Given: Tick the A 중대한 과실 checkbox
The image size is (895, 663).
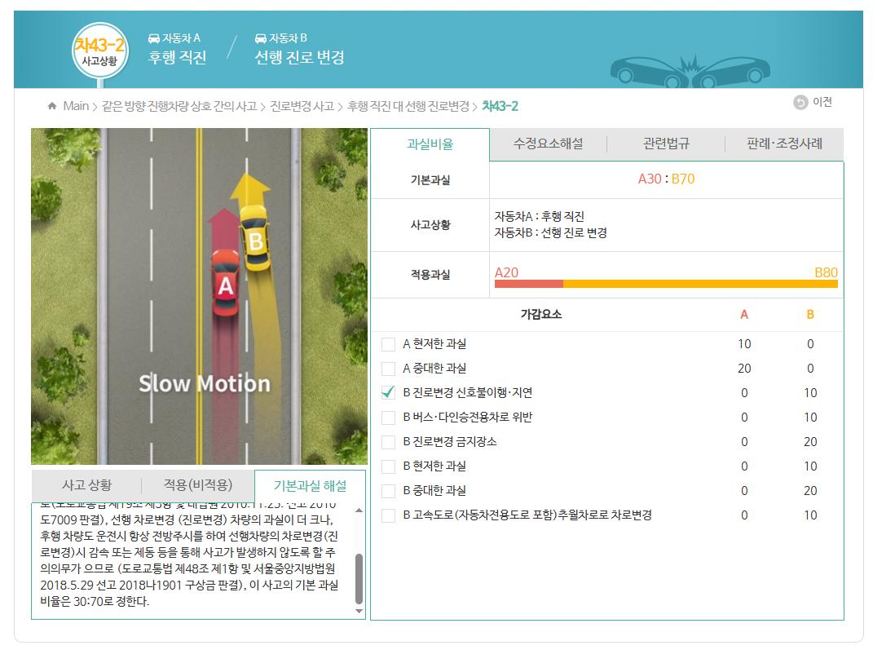Looking at the screenshot, I should click(x=389, y=369).
